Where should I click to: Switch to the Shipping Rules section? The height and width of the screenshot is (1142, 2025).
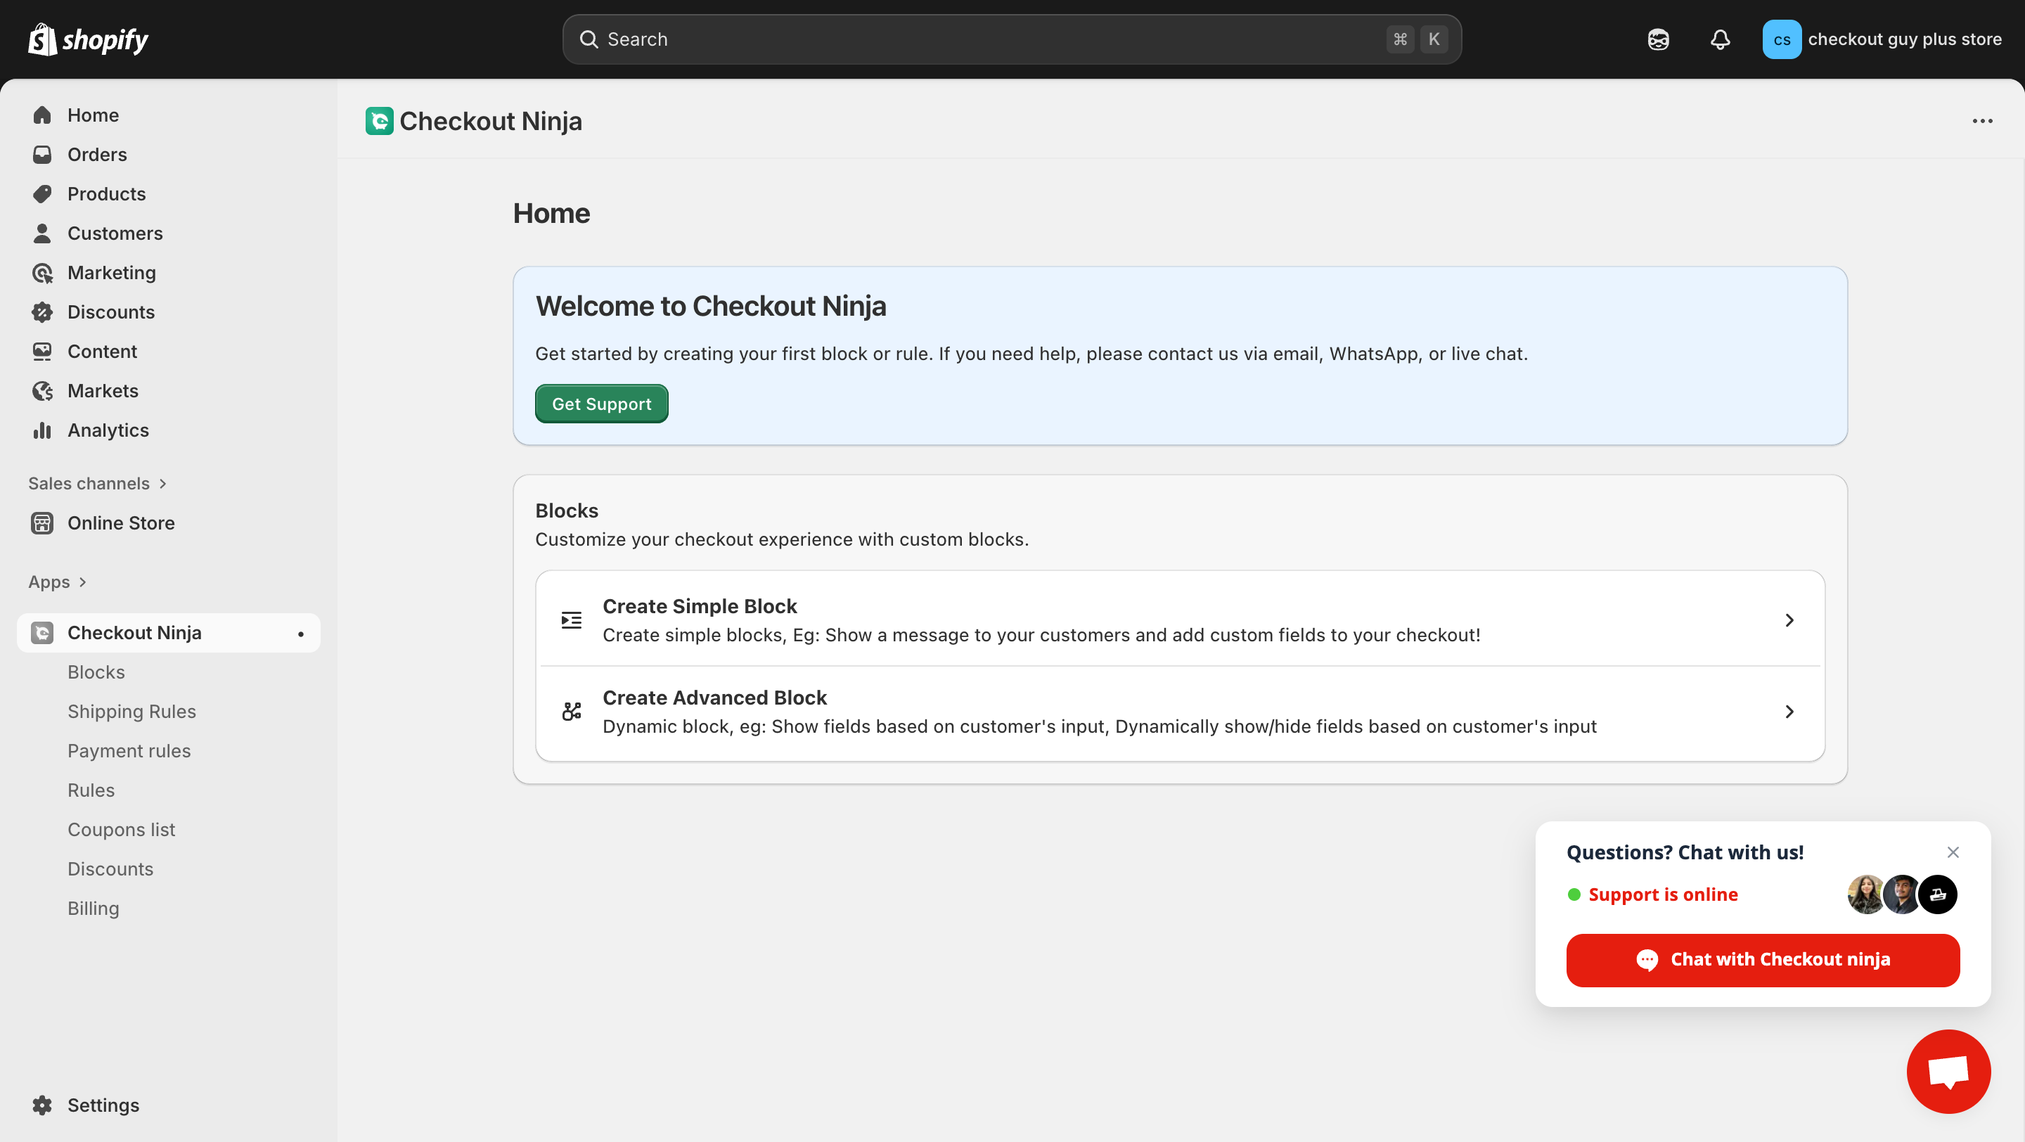pos(131,710)
